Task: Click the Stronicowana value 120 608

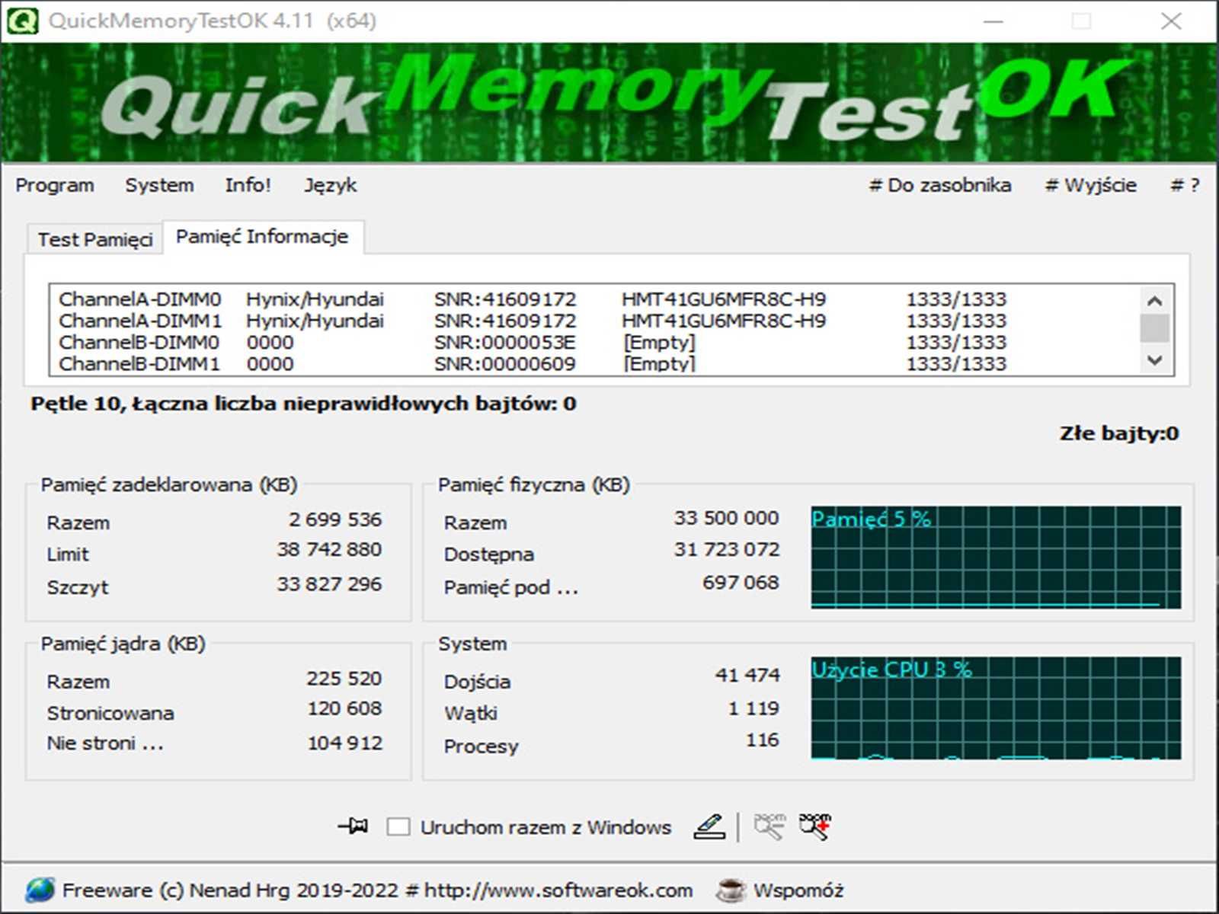Action: pyautogui.click(x=344, y=708)
